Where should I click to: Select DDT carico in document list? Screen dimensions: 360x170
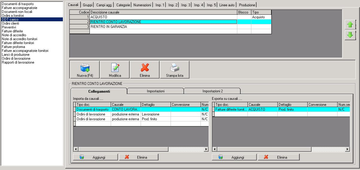[x=32, y=19]
